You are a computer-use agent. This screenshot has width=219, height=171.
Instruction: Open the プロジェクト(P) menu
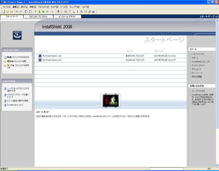tap(44, 7)
